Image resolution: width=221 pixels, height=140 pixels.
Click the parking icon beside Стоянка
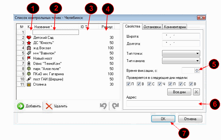pos(29,84)
